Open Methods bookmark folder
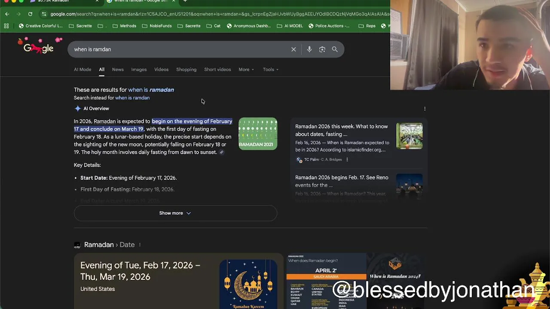This screenshot has height=309, width=550. [124, 26]
